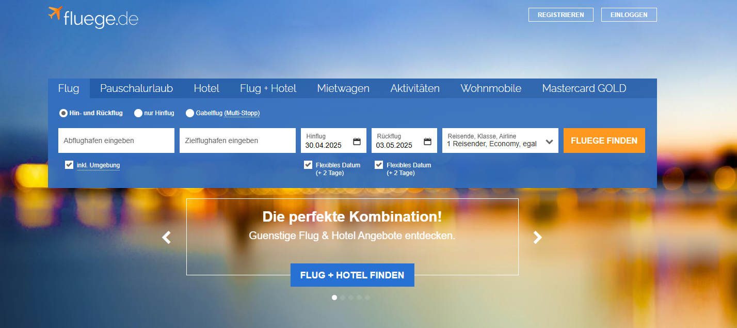Switch to the Pauschalurlaub tab
737x328 pixels.
[x=136, y=88]
